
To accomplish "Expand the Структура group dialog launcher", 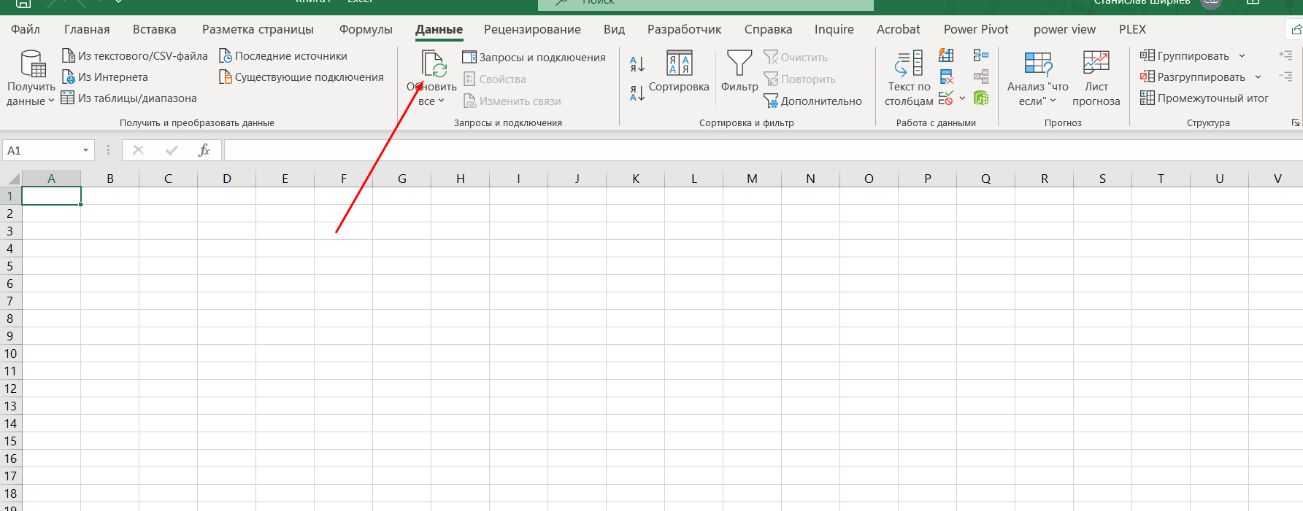I will pyautogui.click(x=1295, y=122).
